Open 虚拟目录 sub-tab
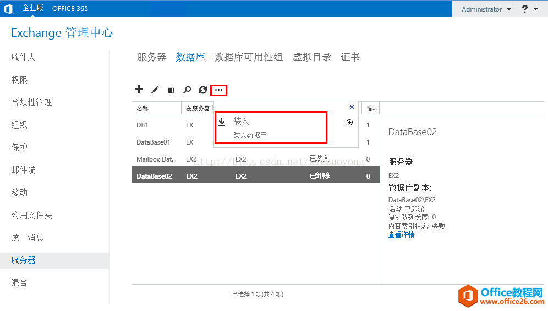This screenshot has width=548, height=311. point(312,57)
